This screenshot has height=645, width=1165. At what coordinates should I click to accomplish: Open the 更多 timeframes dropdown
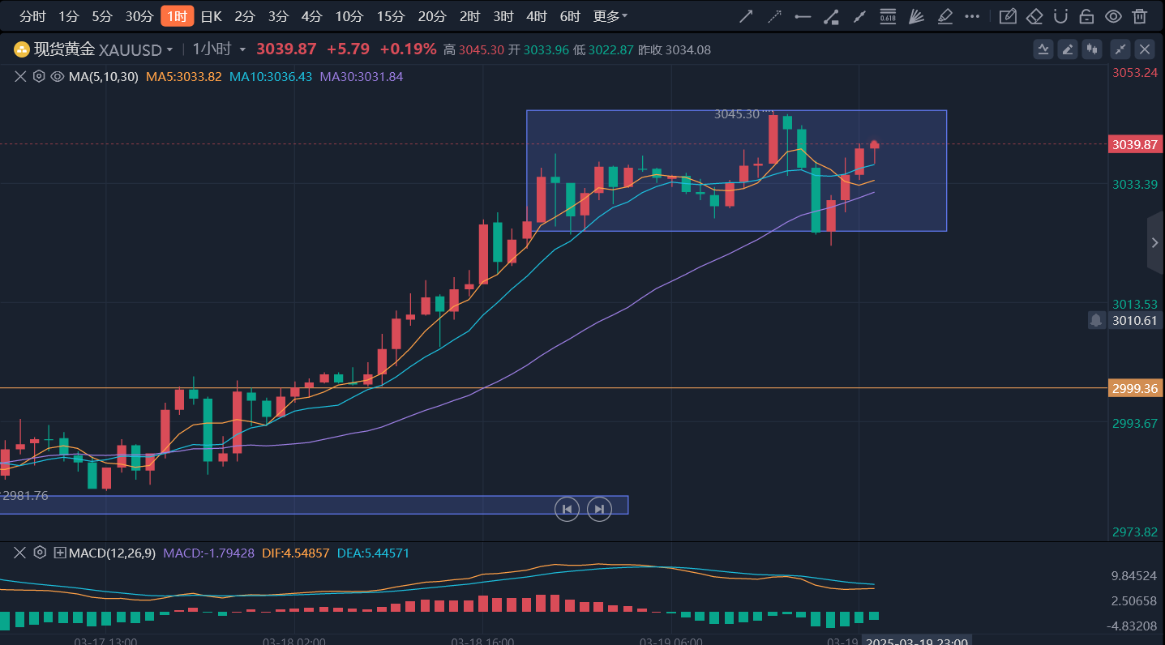pos(610,16)
